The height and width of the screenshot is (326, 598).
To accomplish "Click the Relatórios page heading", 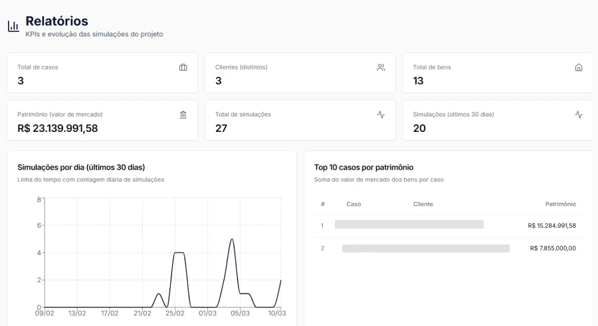I will 56,21.
